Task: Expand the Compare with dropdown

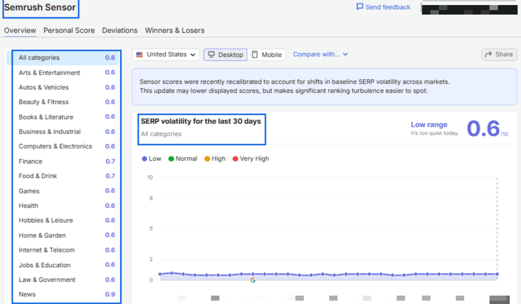Action: pos(320,54)
